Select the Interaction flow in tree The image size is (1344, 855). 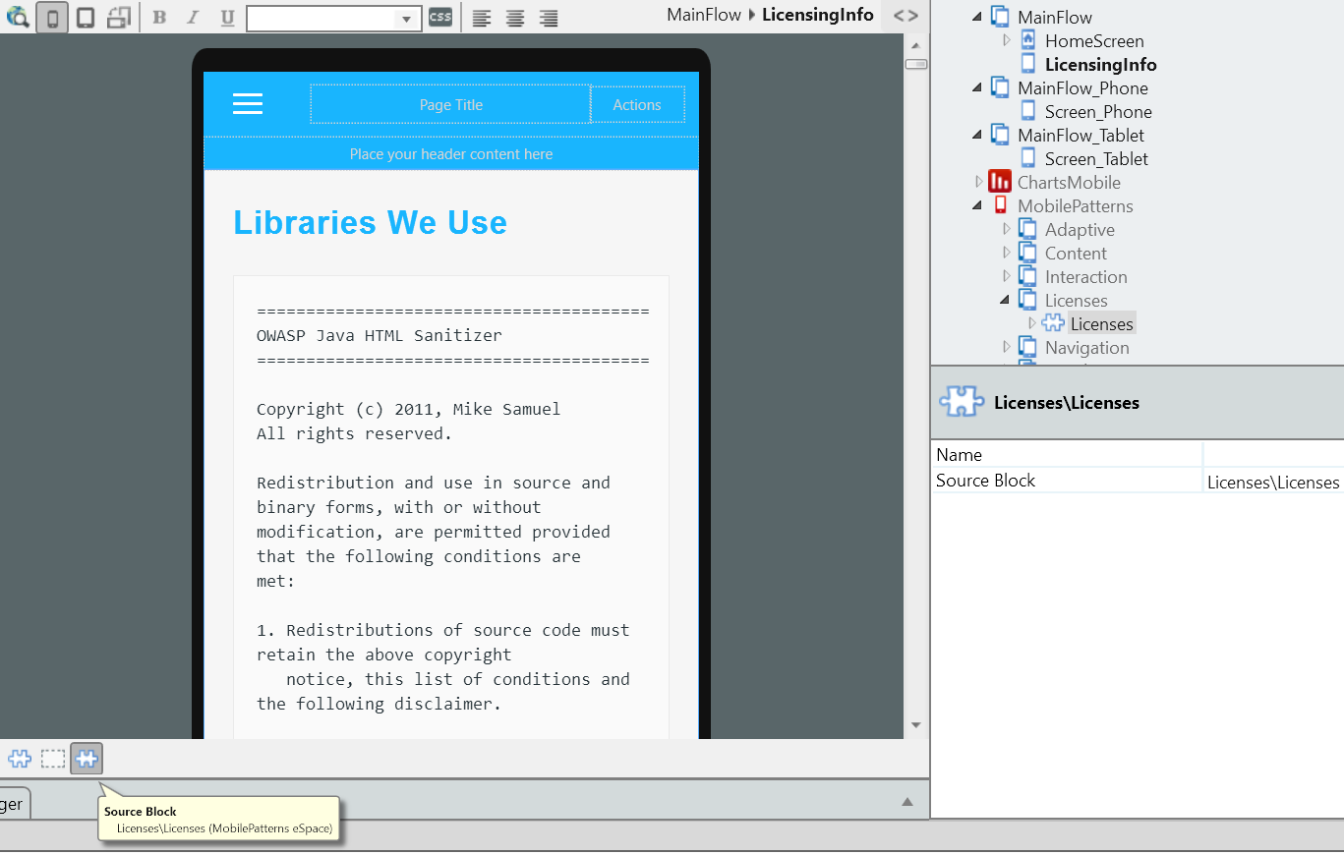(1085, 277)
